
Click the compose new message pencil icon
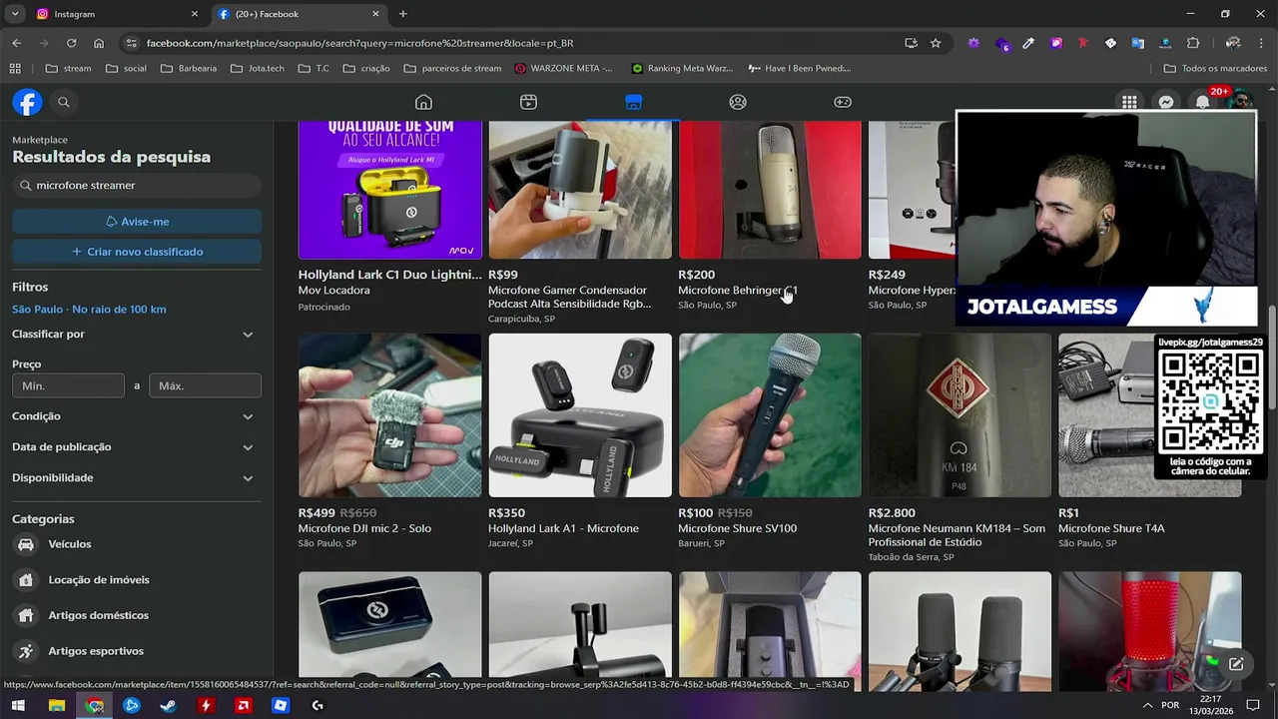[1236, 664]
